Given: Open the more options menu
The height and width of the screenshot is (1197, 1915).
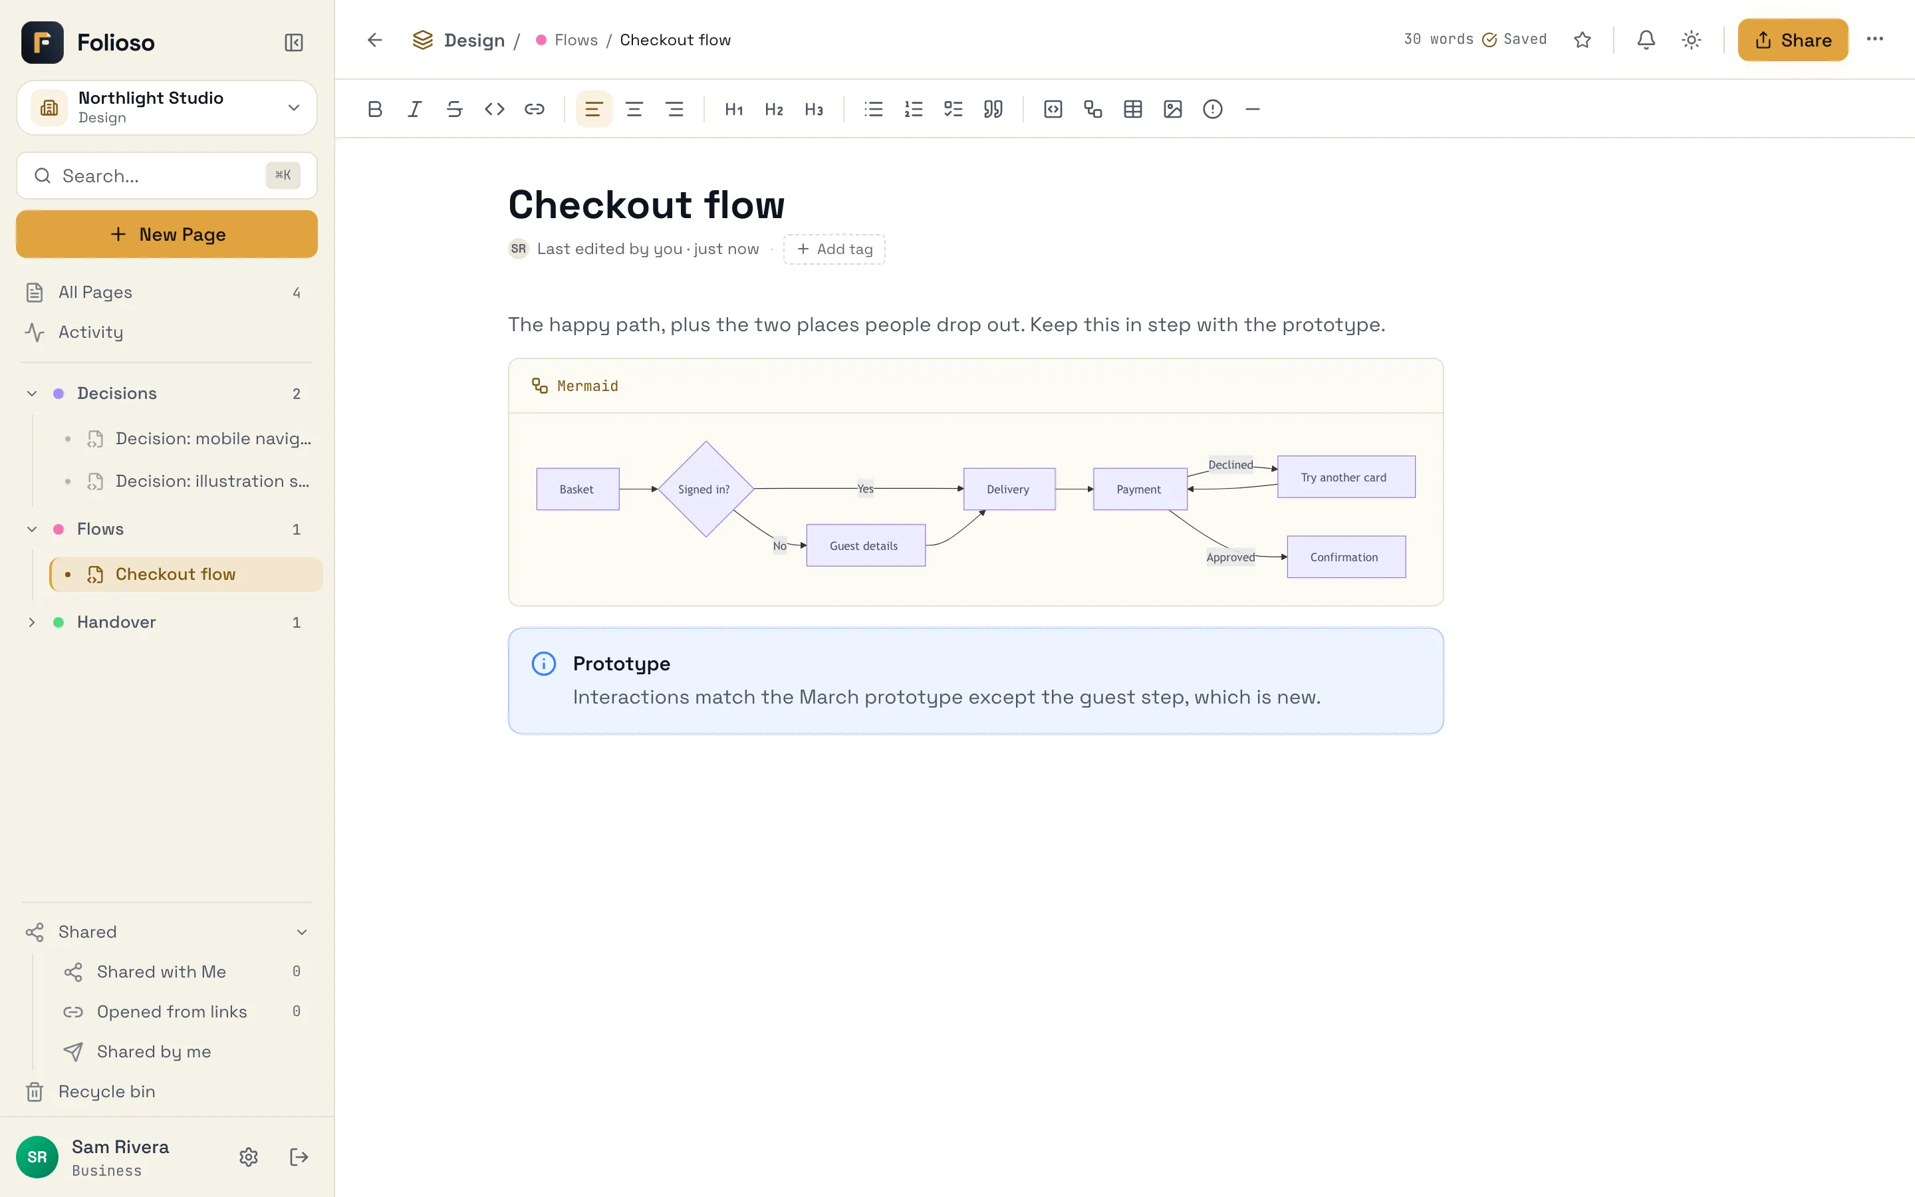Looking at the screenshot, I should pyautogui.click(x=1874, y=40).
